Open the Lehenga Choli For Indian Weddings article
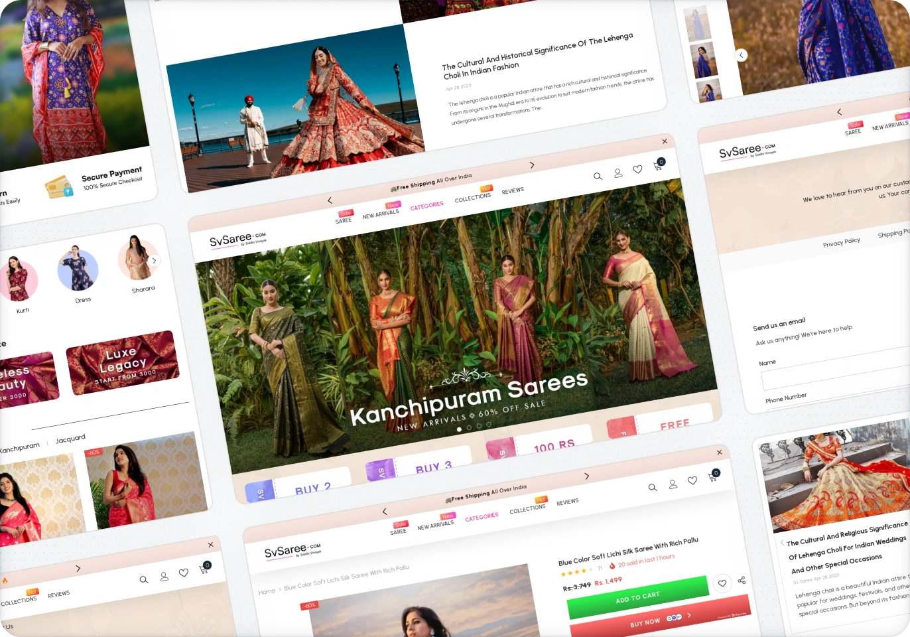 coord(848,547)
